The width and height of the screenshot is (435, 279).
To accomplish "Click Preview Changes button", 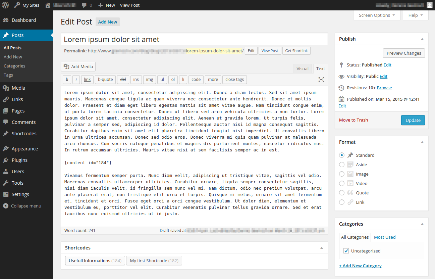I will click(404, 53).
